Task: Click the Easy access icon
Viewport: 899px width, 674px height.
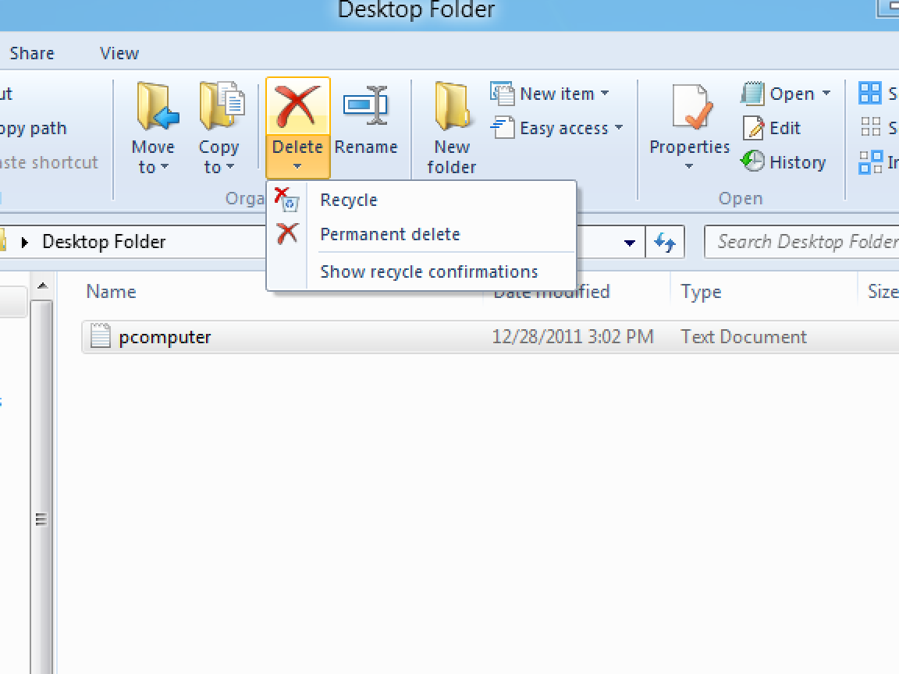Action: point(503,127)
